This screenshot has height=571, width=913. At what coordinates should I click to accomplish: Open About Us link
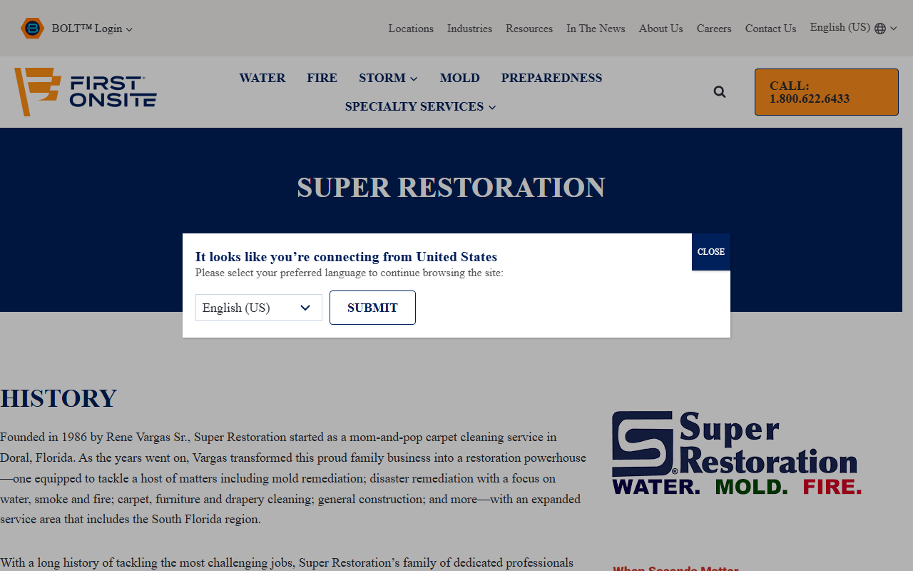(x=660, y=29)
